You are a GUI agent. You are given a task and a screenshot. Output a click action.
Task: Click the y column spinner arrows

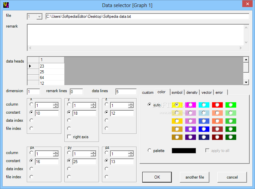tap(93, 105)
